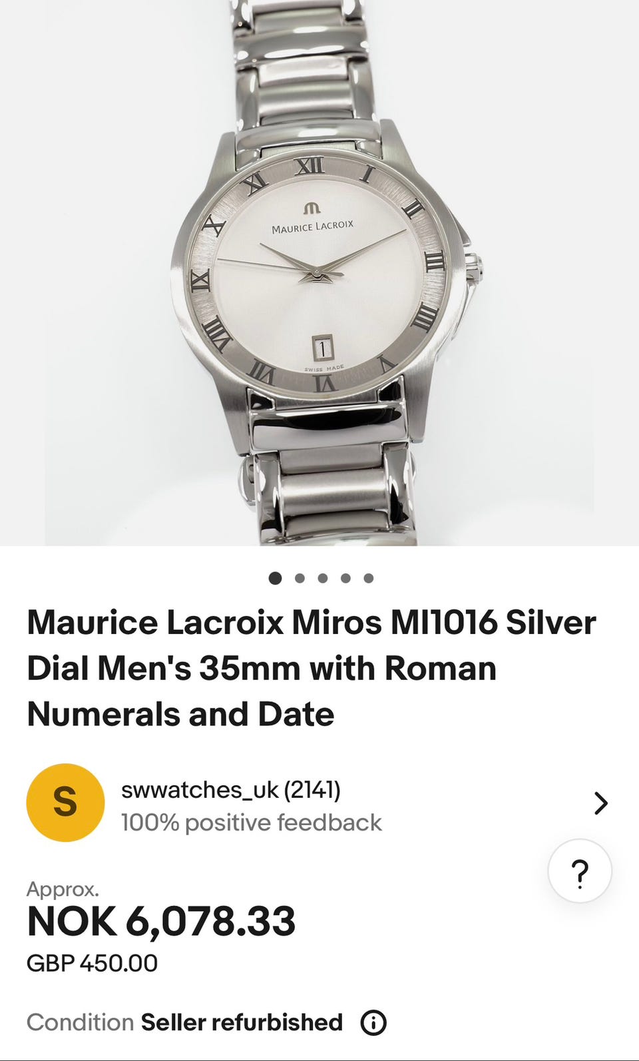Image resolution: width=639 pixels, height=1061 pixels.
Task: Tap the watch dial date window
Action: tap(322, 348)
